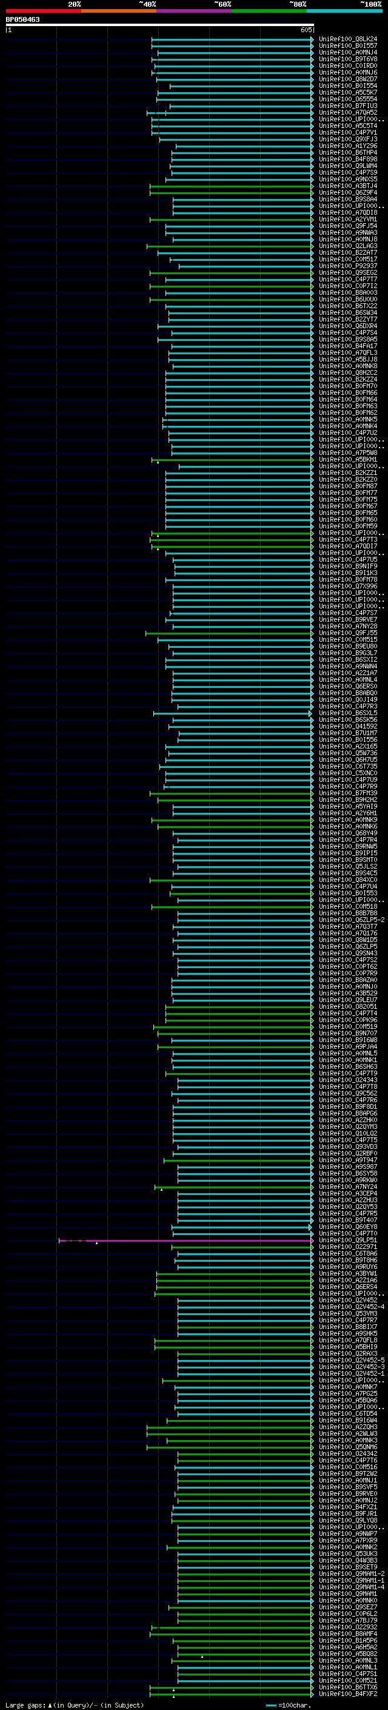Click the cyan ~100% identity legend segment
The height and width of the screenshot is (1710, 388).
click(x=344, y=12)
